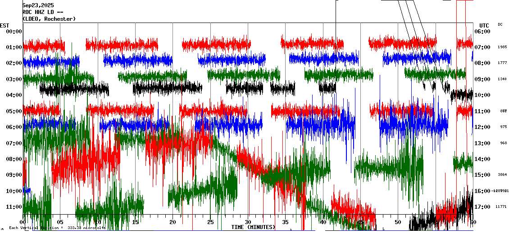
Task: Select the DC value 3864
Action: [502, 175]
